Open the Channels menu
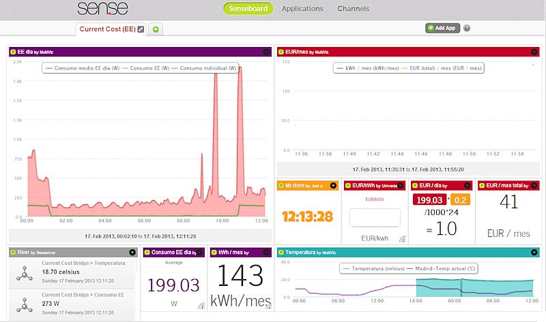546x322 pixels. point(353,9)
